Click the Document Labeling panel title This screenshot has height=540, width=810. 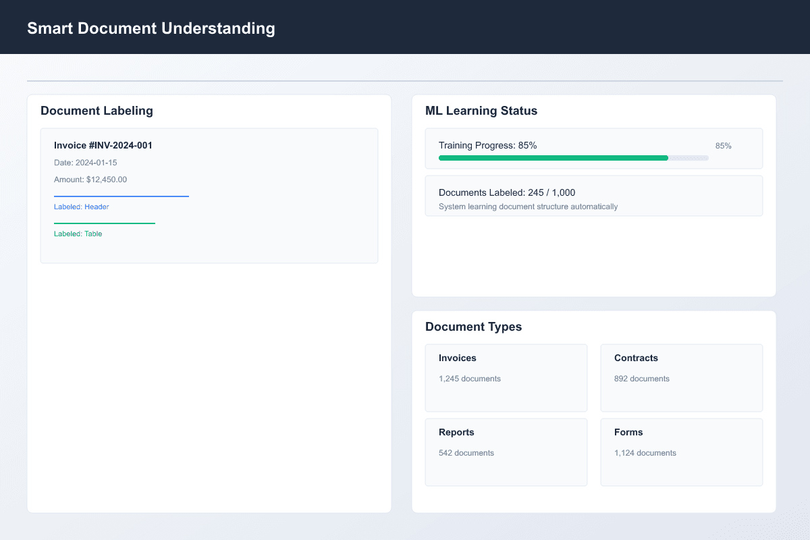pyautogui.click(x=97, y=111)
